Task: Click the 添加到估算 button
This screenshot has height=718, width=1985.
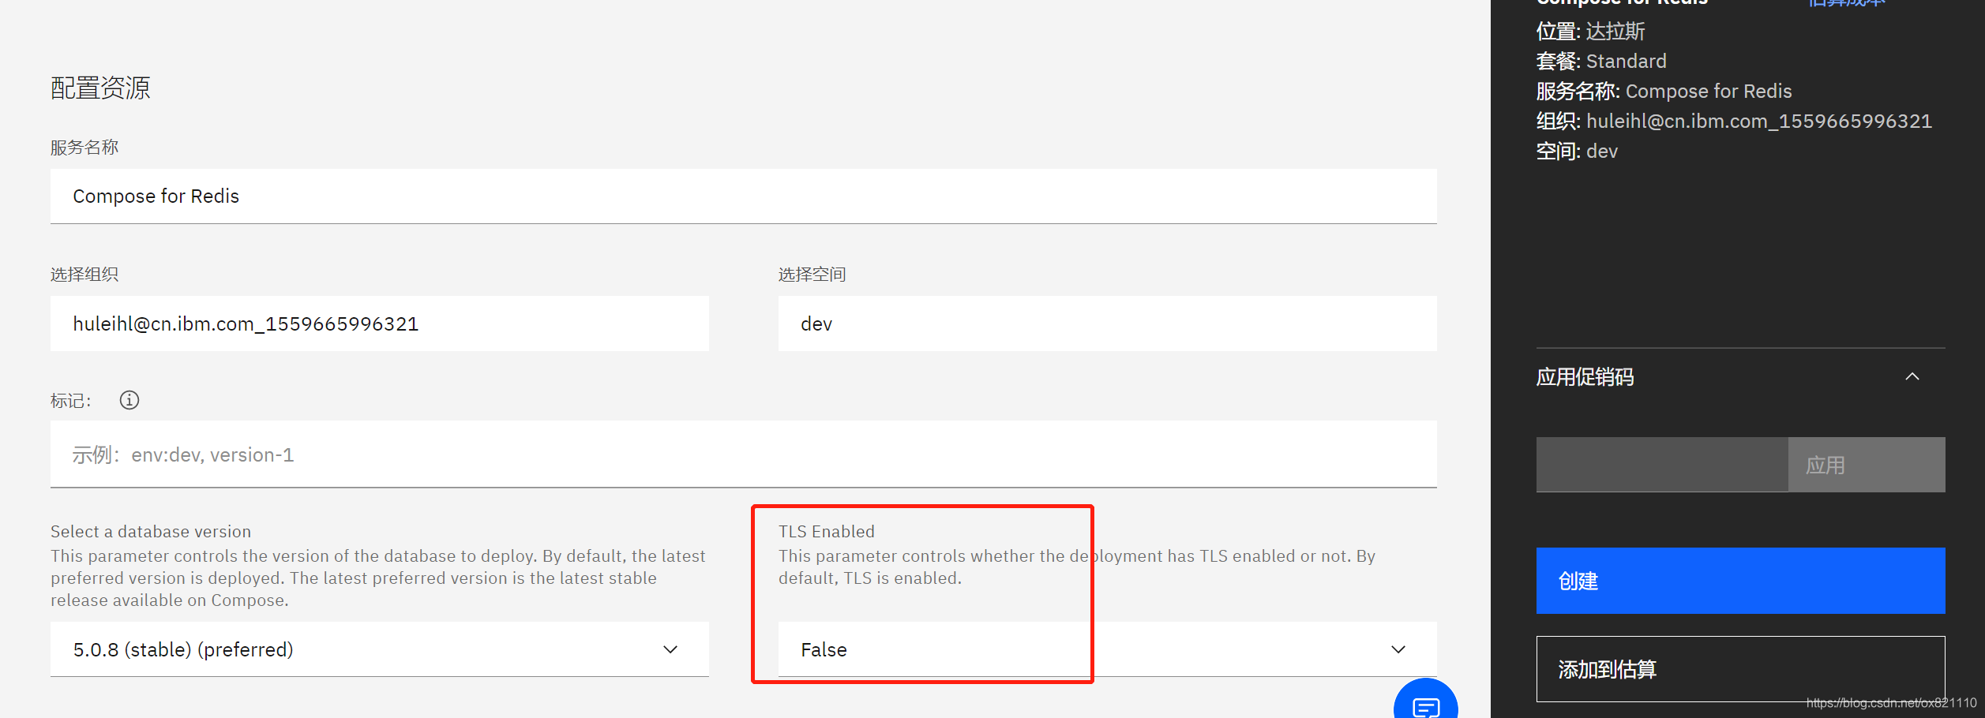Action: pyautogui.click(x=1740, y=669)
